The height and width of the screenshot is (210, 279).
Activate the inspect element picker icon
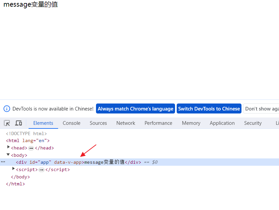(x=7, y=123)
